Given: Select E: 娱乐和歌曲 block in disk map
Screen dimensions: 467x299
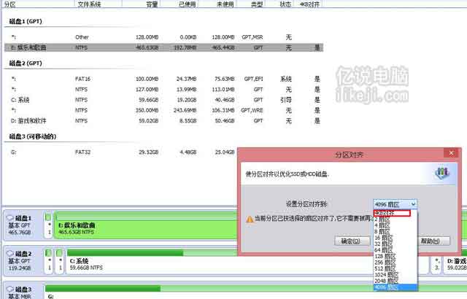Looking at the screenshot, I should pyautogui.click(x=145, y=225).
